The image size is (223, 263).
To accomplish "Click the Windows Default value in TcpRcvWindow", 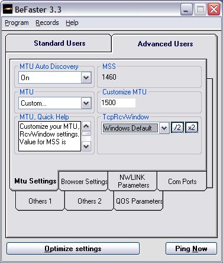I will coord(130,128).
